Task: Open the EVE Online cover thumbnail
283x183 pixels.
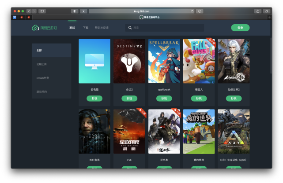Action: coord(129,132)
